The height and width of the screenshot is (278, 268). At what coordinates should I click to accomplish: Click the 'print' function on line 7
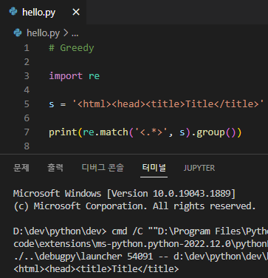click(63, 132)
